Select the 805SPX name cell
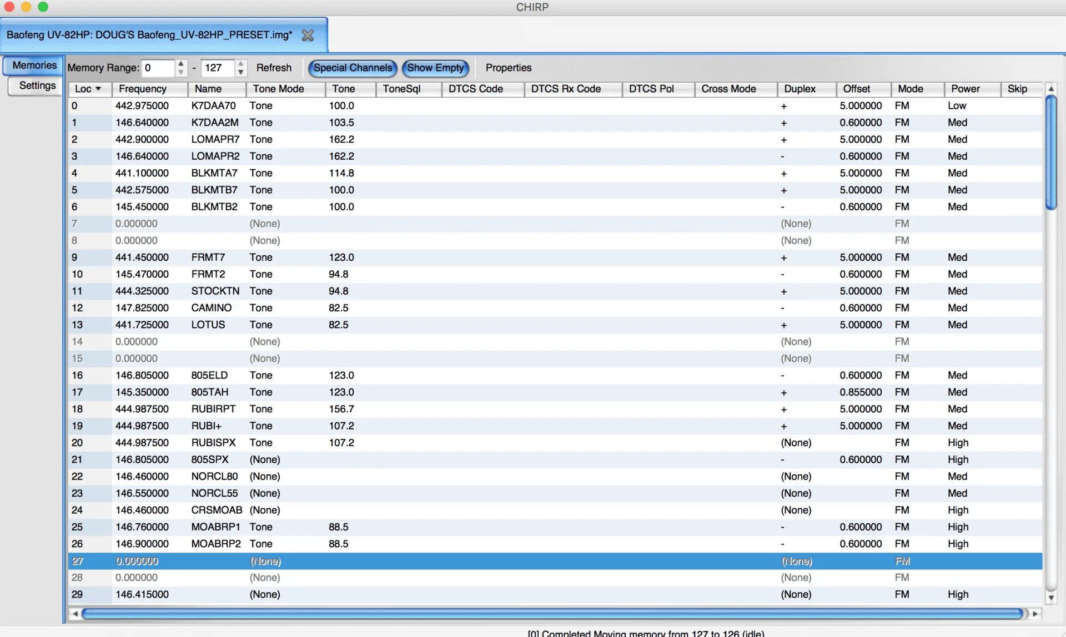 click(x=210, y=459)
